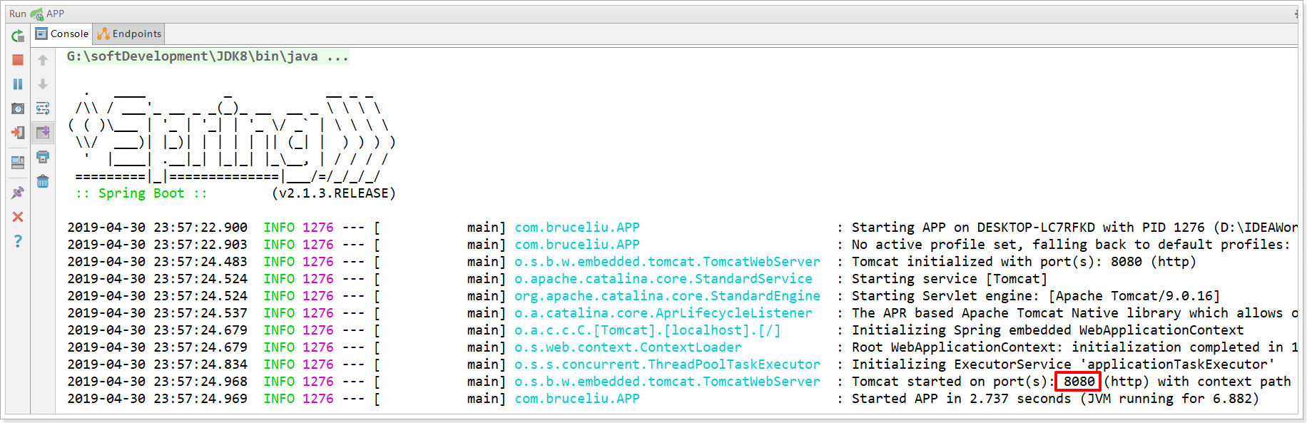Click the org.apache.catalina.core.StandardEngine logger name
The image size is (1307, 423).
coord(667,296)
